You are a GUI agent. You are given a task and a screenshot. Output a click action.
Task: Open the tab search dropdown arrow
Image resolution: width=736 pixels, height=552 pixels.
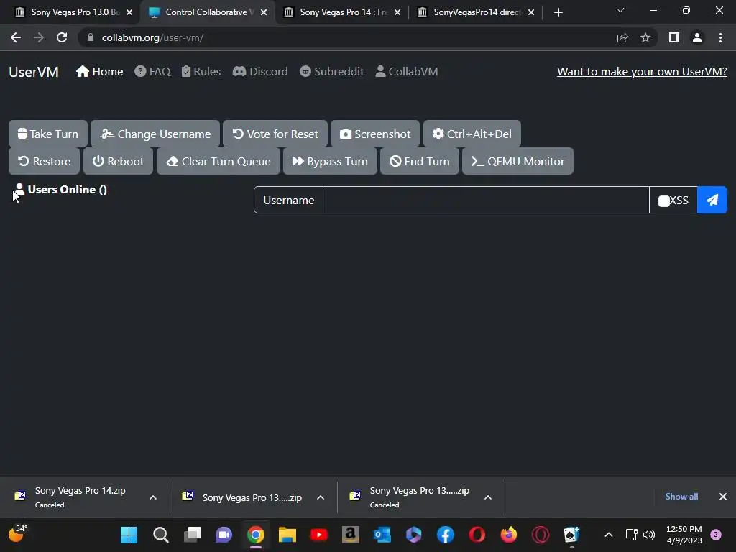[620, 10]
